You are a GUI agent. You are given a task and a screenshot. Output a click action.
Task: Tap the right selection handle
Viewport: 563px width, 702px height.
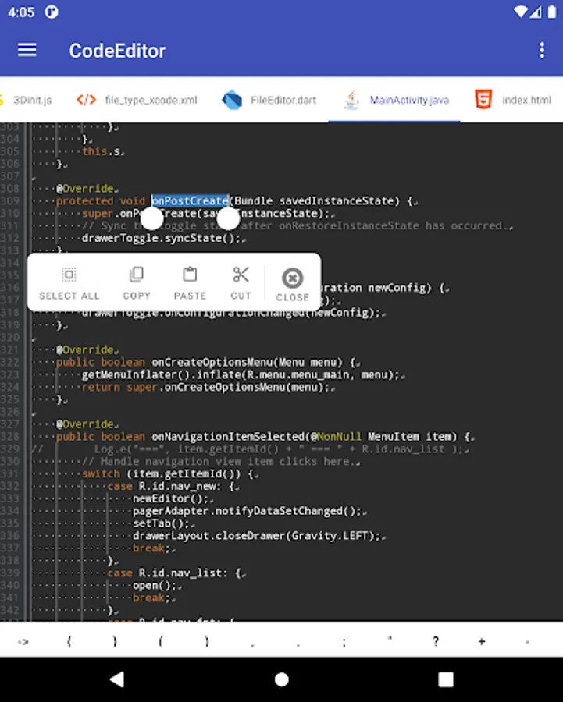pos(228,218)
